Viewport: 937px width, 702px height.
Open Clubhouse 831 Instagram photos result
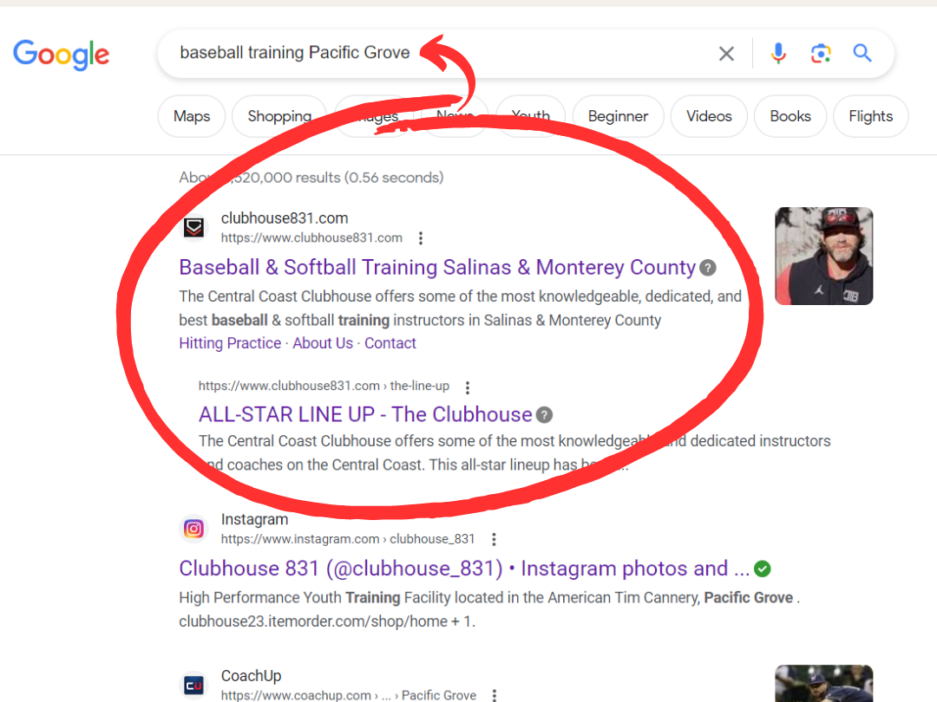pyautogui.click(x=464, y=569)
